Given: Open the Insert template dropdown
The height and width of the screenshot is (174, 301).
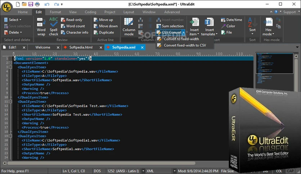Looking at the screenshot, I should tap(209, 27).
